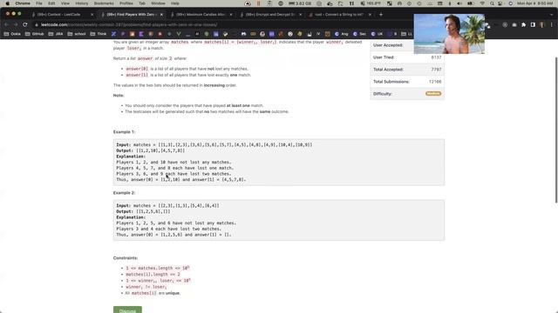Open the Wi-Fi status menu
This screenshot has width=558, height=313.
pyautogui.click(x=482, y=3)
